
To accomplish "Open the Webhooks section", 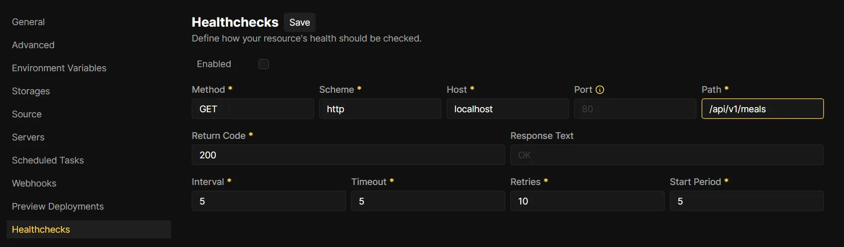I will [34, 183].
